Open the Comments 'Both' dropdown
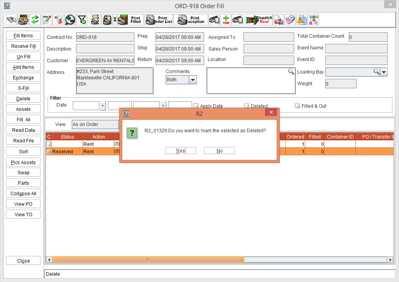This screenshot has height=282, width=399. [193, 80]
